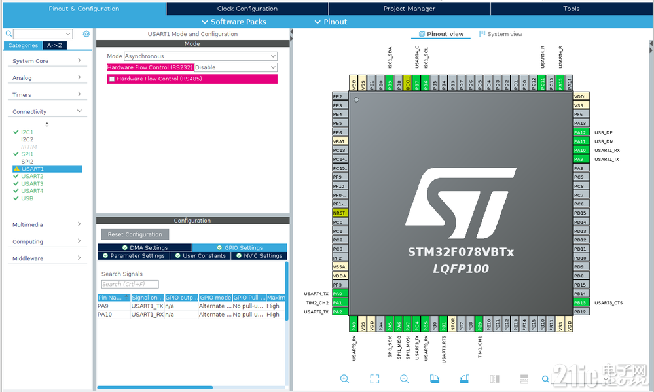Switch to System view
654x392 pixels.
[501, 34]
